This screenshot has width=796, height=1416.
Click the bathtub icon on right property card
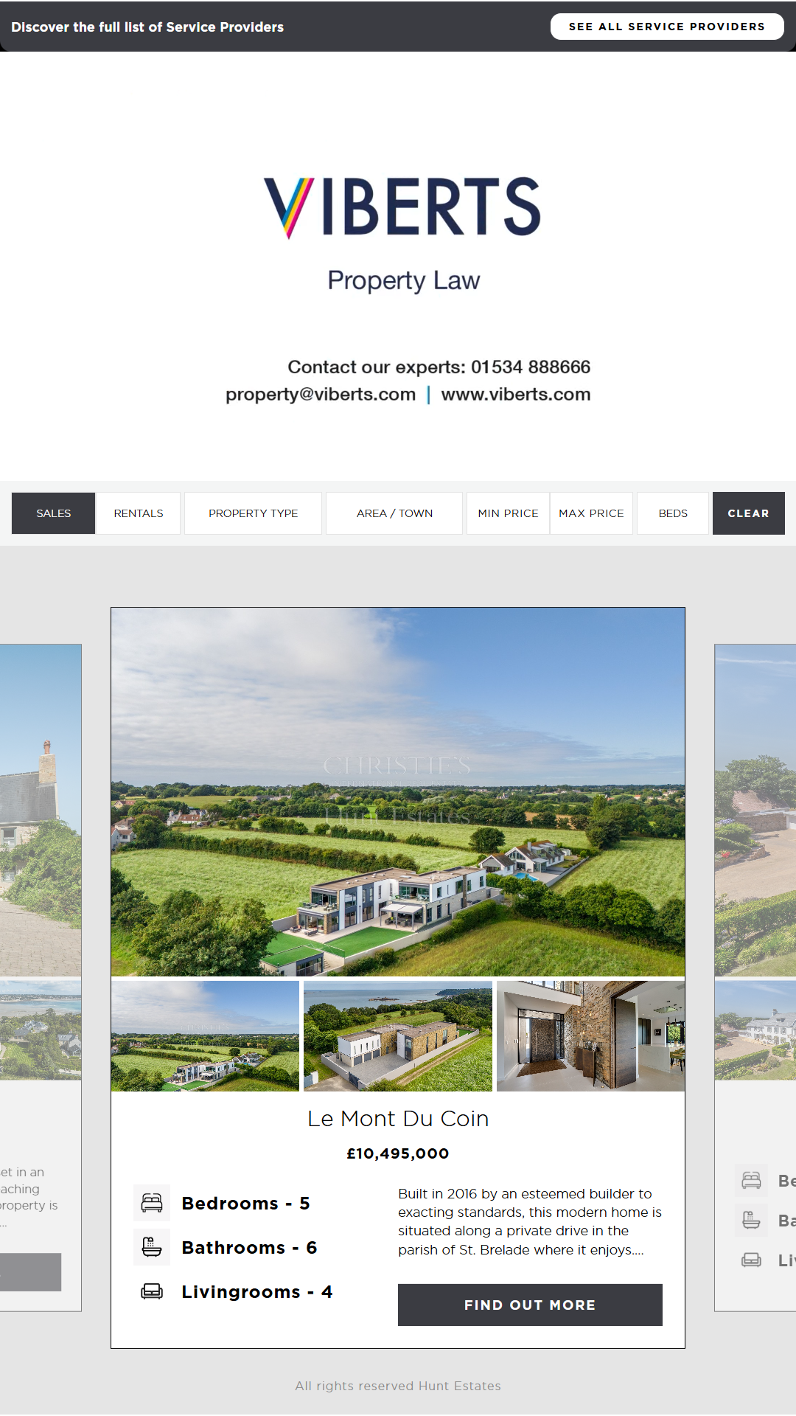[751, 1220]
